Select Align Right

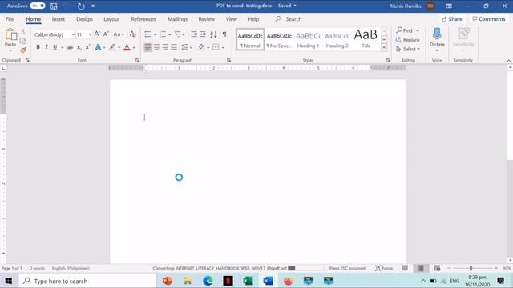[x=165, y=47]
